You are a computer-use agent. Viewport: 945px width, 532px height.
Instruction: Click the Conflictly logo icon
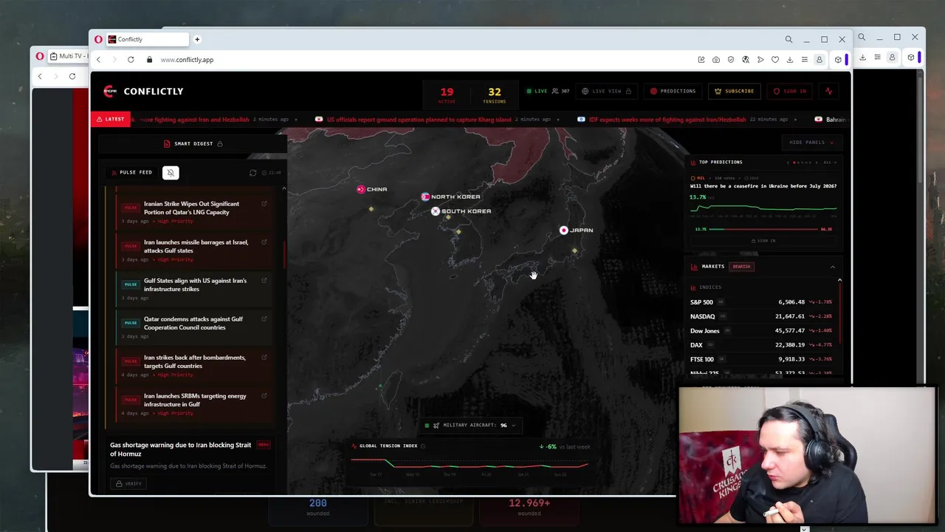(110, 91)
